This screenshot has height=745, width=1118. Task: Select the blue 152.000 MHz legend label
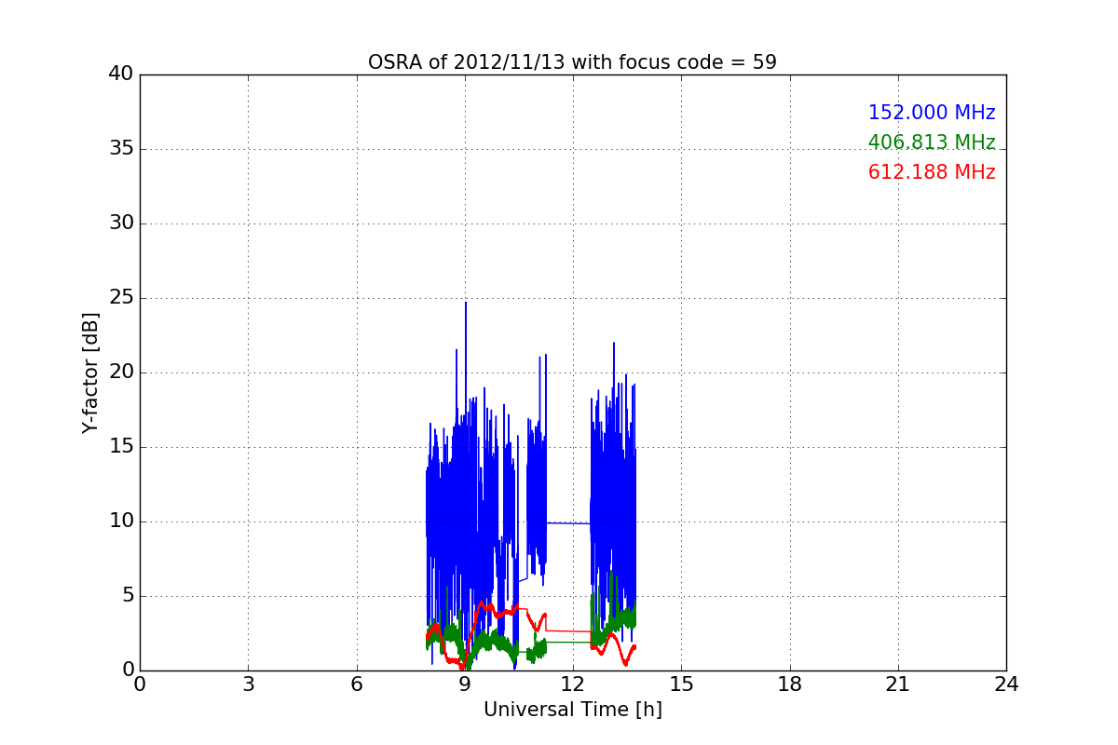click(x=932, y=113)
